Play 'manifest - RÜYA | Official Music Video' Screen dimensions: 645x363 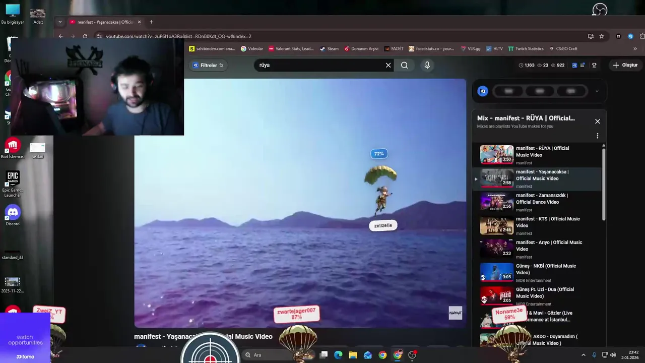click(x=537, y=155)
